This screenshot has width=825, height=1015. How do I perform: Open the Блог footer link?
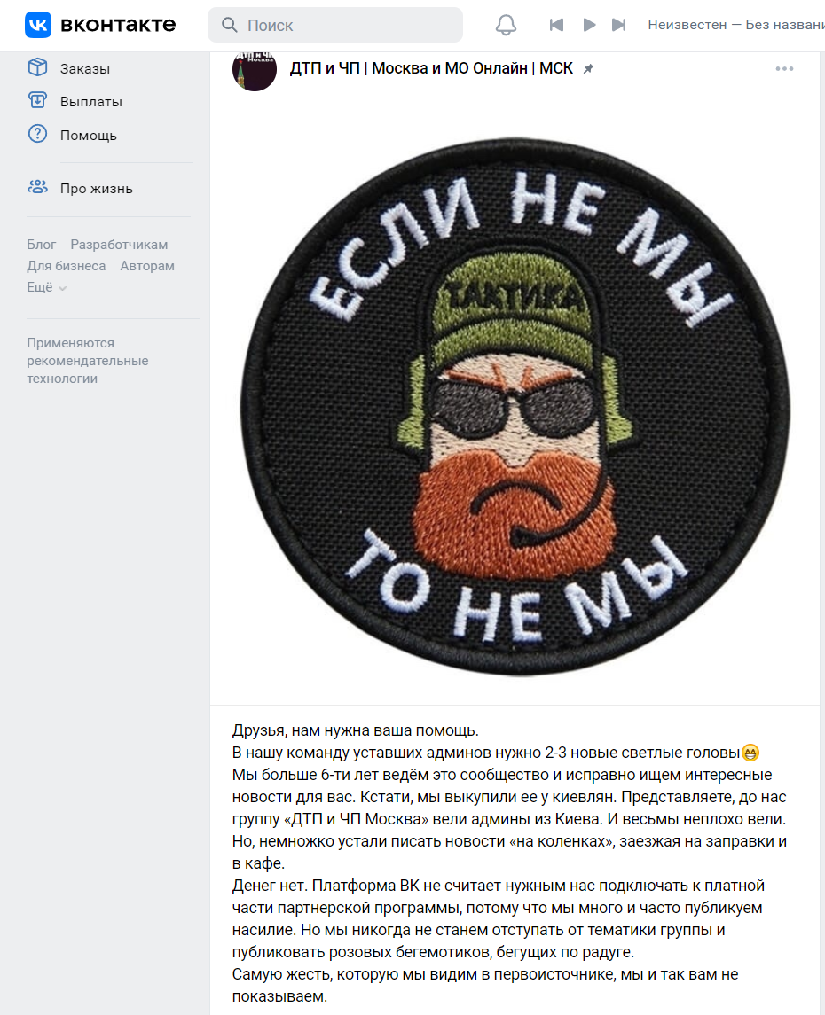42,245
